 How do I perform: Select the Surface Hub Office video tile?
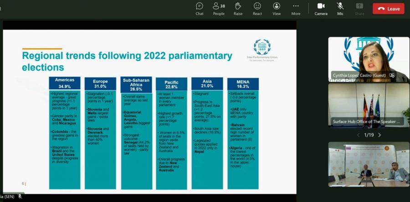[x=369, y=105]
